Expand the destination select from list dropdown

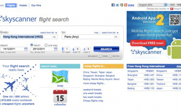110,33
